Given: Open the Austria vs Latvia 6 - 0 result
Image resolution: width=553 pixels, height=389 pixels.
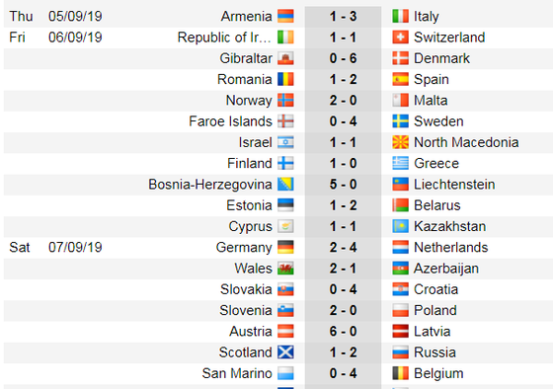Looking at the screenshot, I should pos(343,331).
